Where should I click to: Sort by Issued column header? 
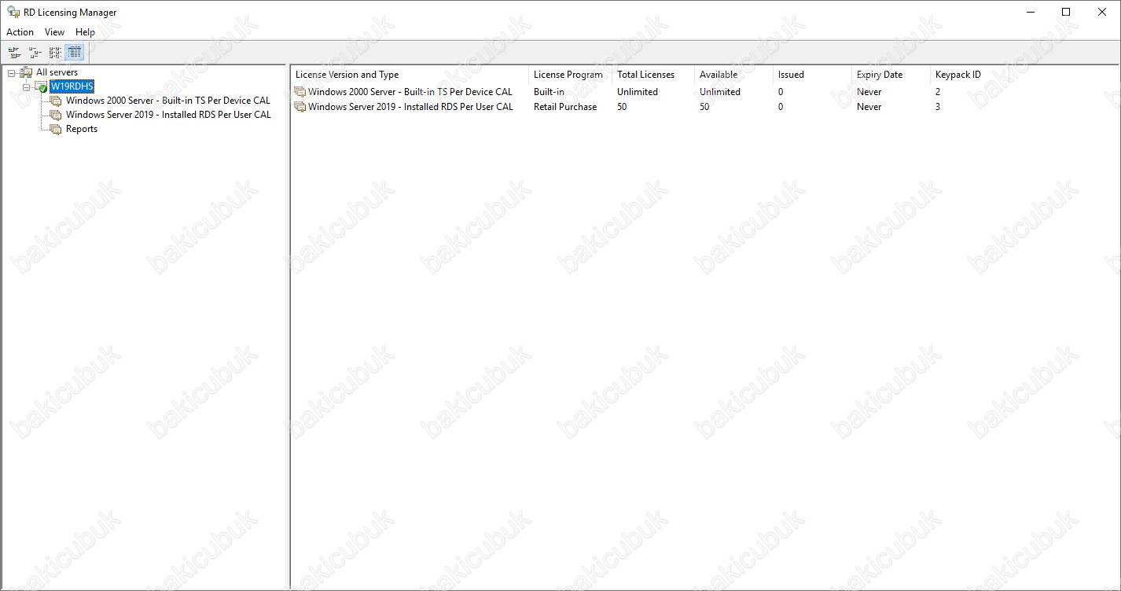(812, 75)
